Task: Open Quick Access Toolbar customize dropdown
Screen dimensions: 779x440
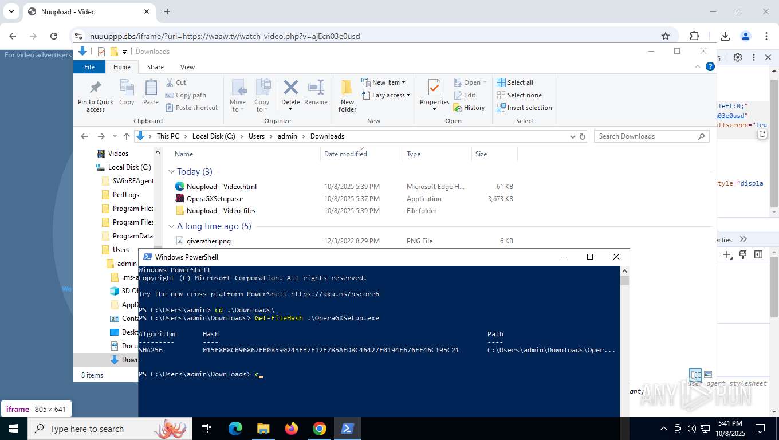Action: 124,52
